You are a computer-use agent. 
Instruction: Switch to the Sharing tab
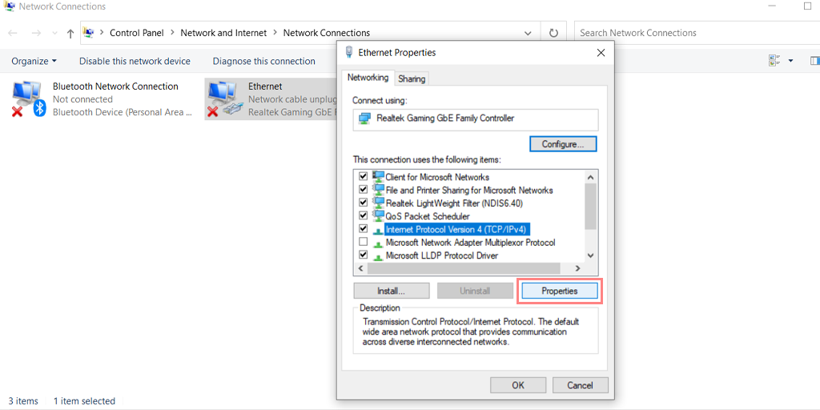pos(412,78)
